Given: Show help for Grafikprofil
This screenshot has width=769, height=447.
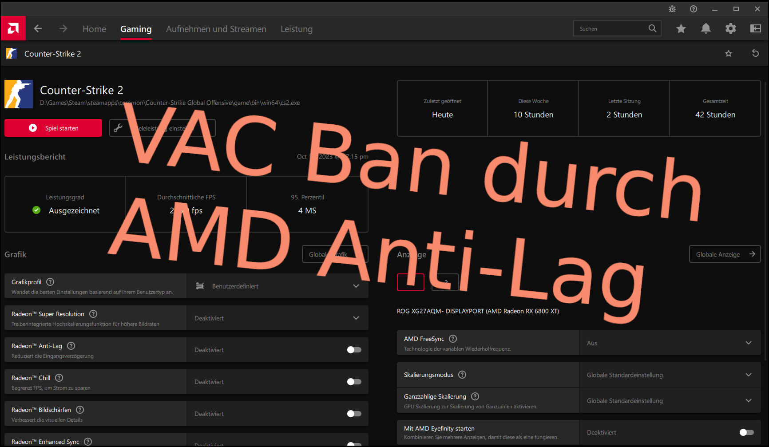Looking at the screenshot, I should 50,282.
